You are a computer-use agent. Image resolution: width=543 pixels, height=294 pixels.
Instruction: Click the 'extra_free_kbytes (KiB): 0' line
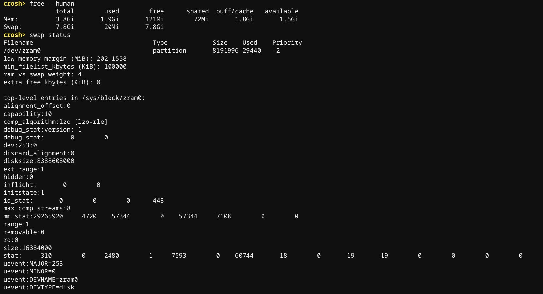coord(52,82)
